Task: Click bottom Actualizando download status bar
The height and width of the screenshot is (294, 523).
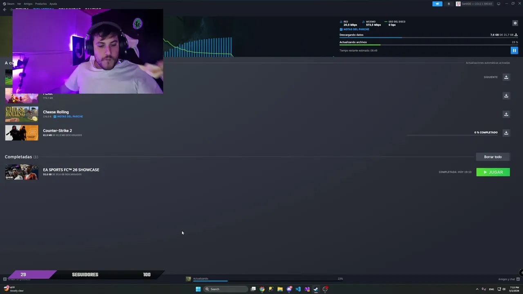Action: tap(268, 279)
